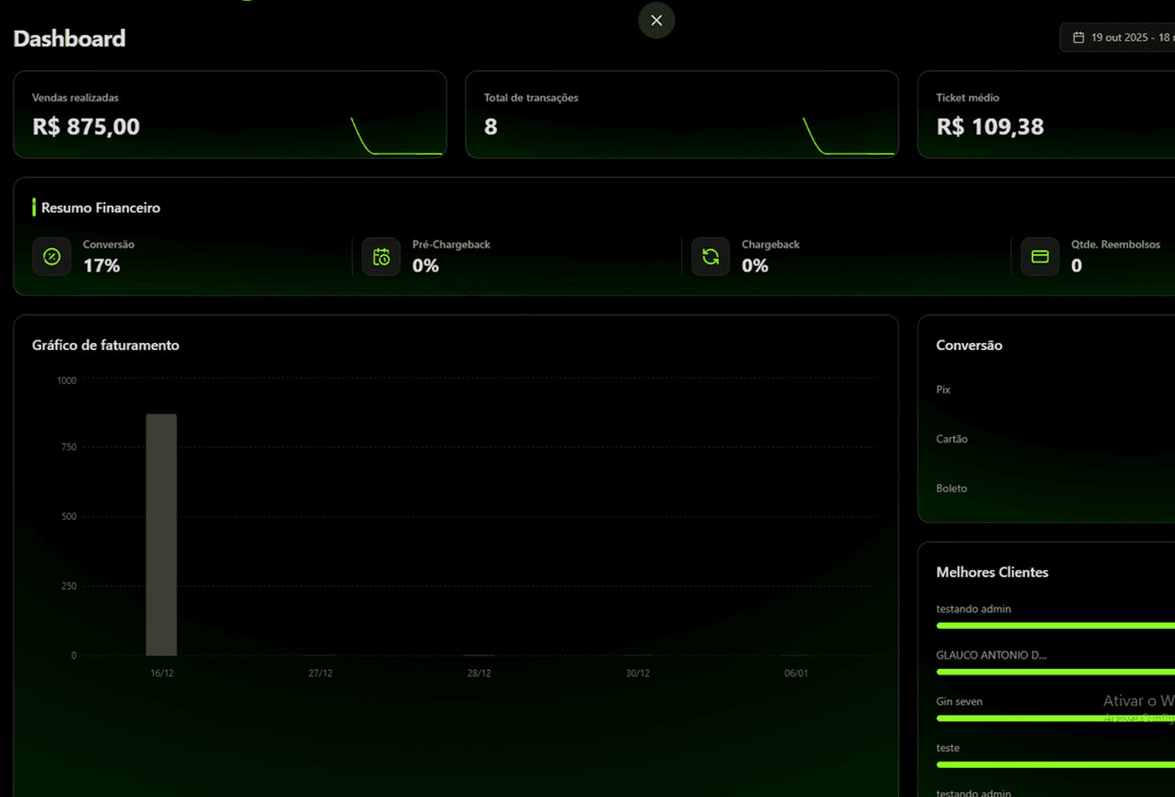Open client GLAUCO ANTONIO D... in Melhores Clientes
The width and height of the screenshot is (1175, 797).
993,654
